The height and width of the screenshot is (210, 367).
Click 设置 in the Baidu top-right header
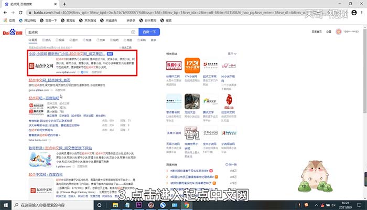[x=328, y=32]
